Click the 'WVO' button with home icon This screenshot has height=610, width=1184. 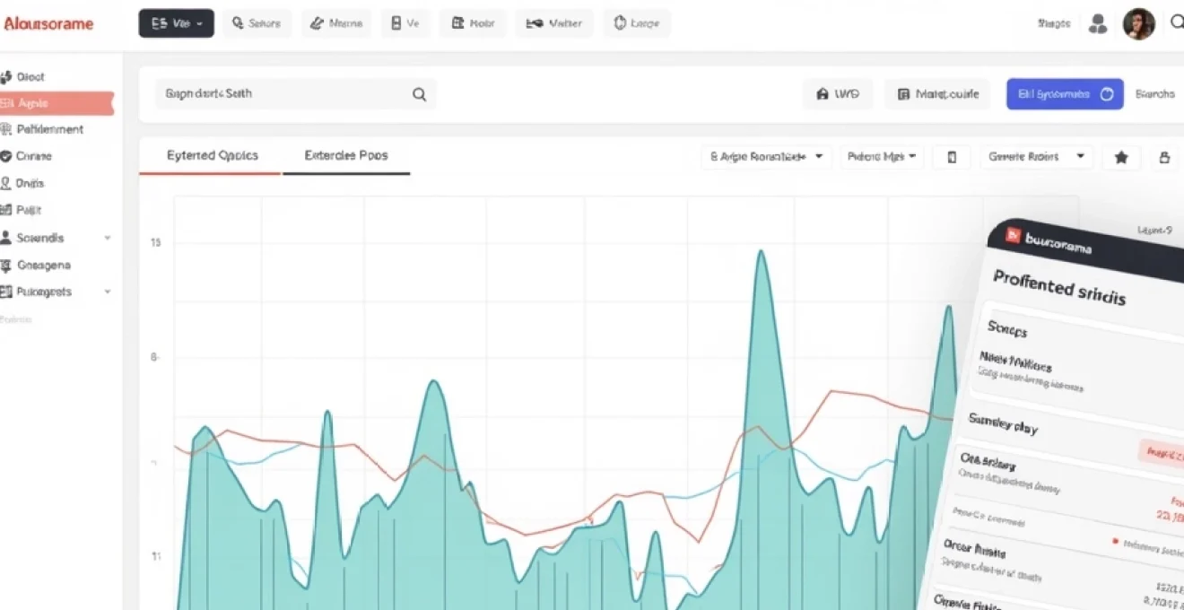(838, 93)
